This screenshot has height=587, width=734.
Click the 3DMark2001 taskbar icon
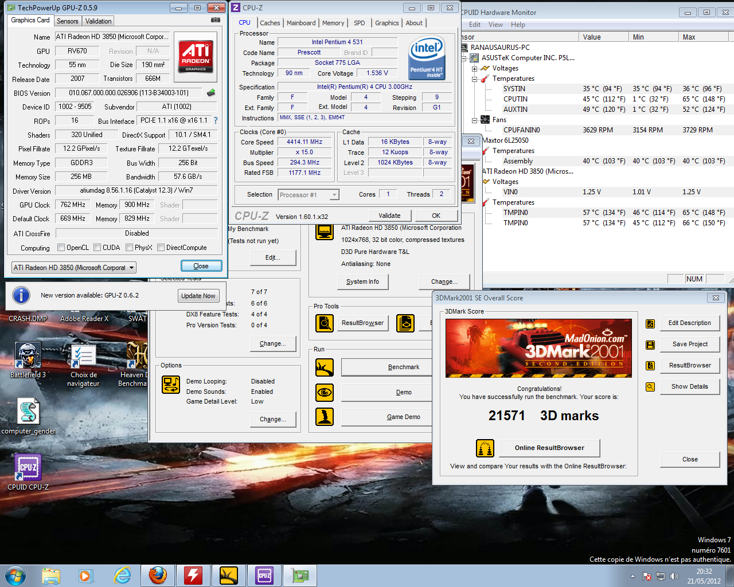pyautogui.click(x=229, y=575)
